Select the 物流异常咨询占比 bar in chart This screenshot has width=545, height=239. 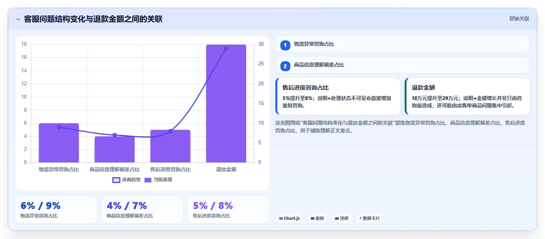pyautogui.click(x=59, y=143)
